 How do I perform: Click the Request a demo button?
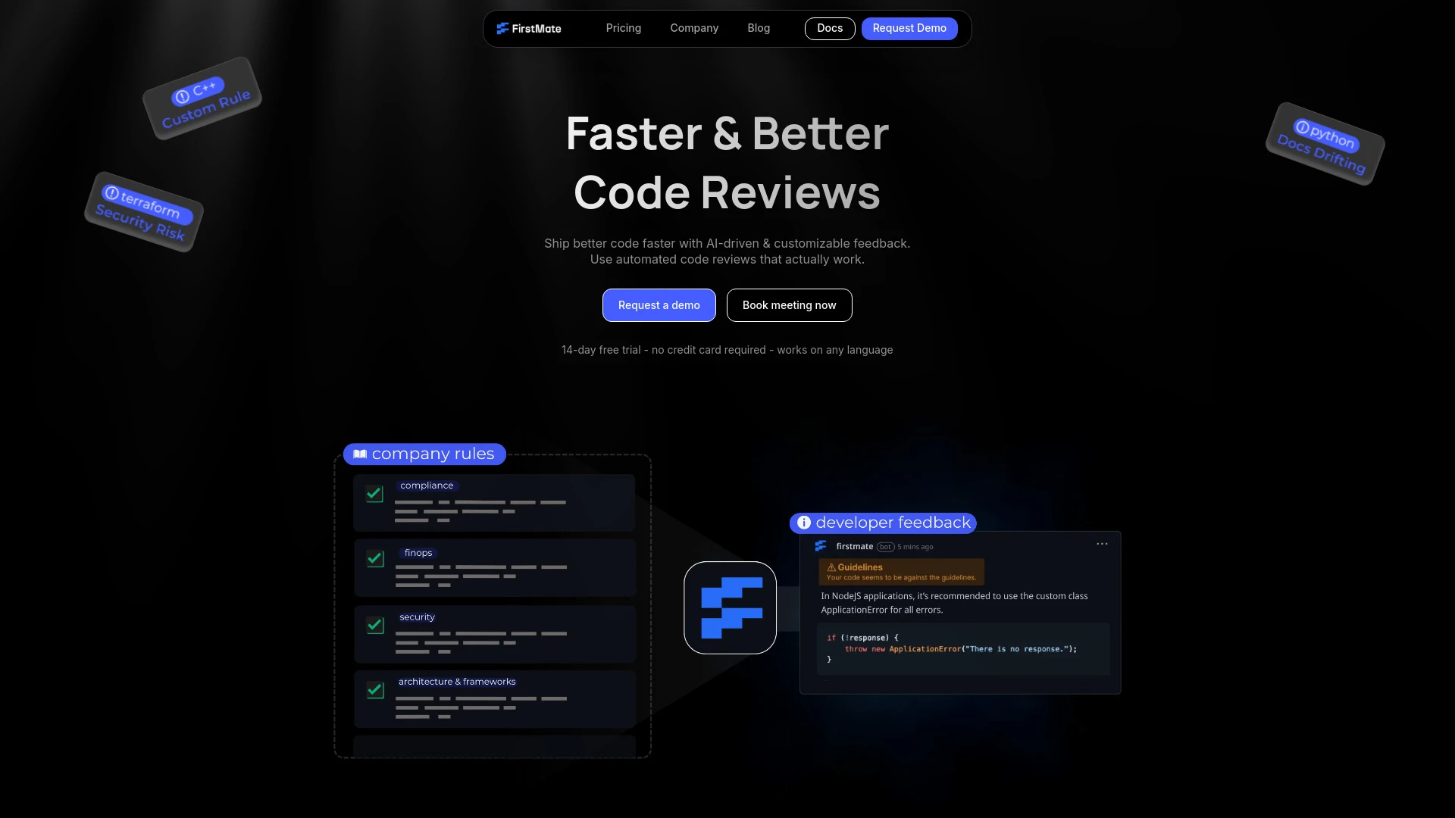[659, 304]
